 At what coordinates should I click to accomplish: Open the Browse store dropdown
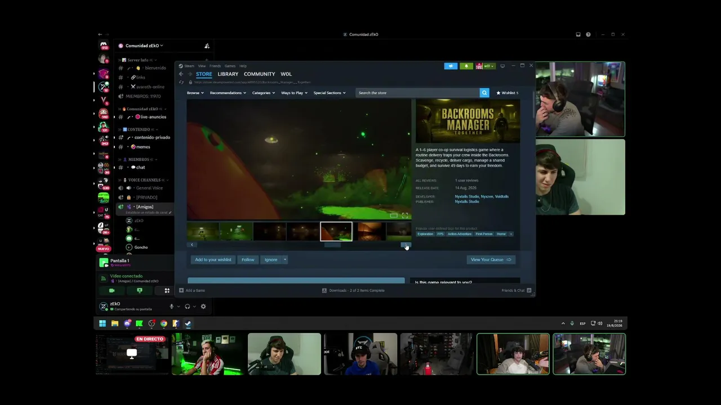[194, 93]
